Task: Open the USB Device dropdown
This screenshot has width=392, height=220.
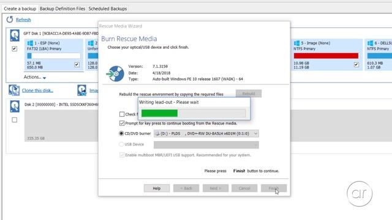Action: coord(206,145)
